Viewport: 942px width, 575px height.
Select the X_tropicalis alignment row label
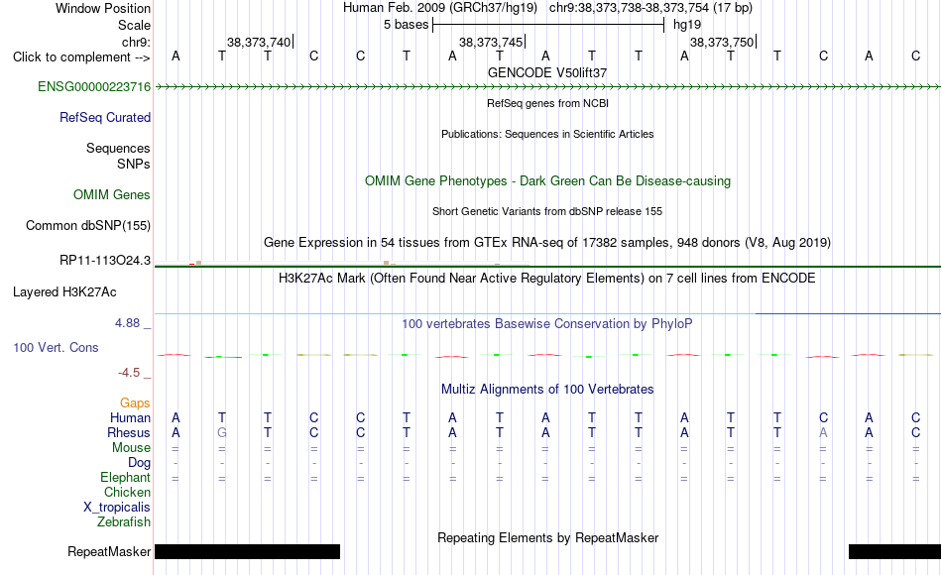click(x=117, y=508)
